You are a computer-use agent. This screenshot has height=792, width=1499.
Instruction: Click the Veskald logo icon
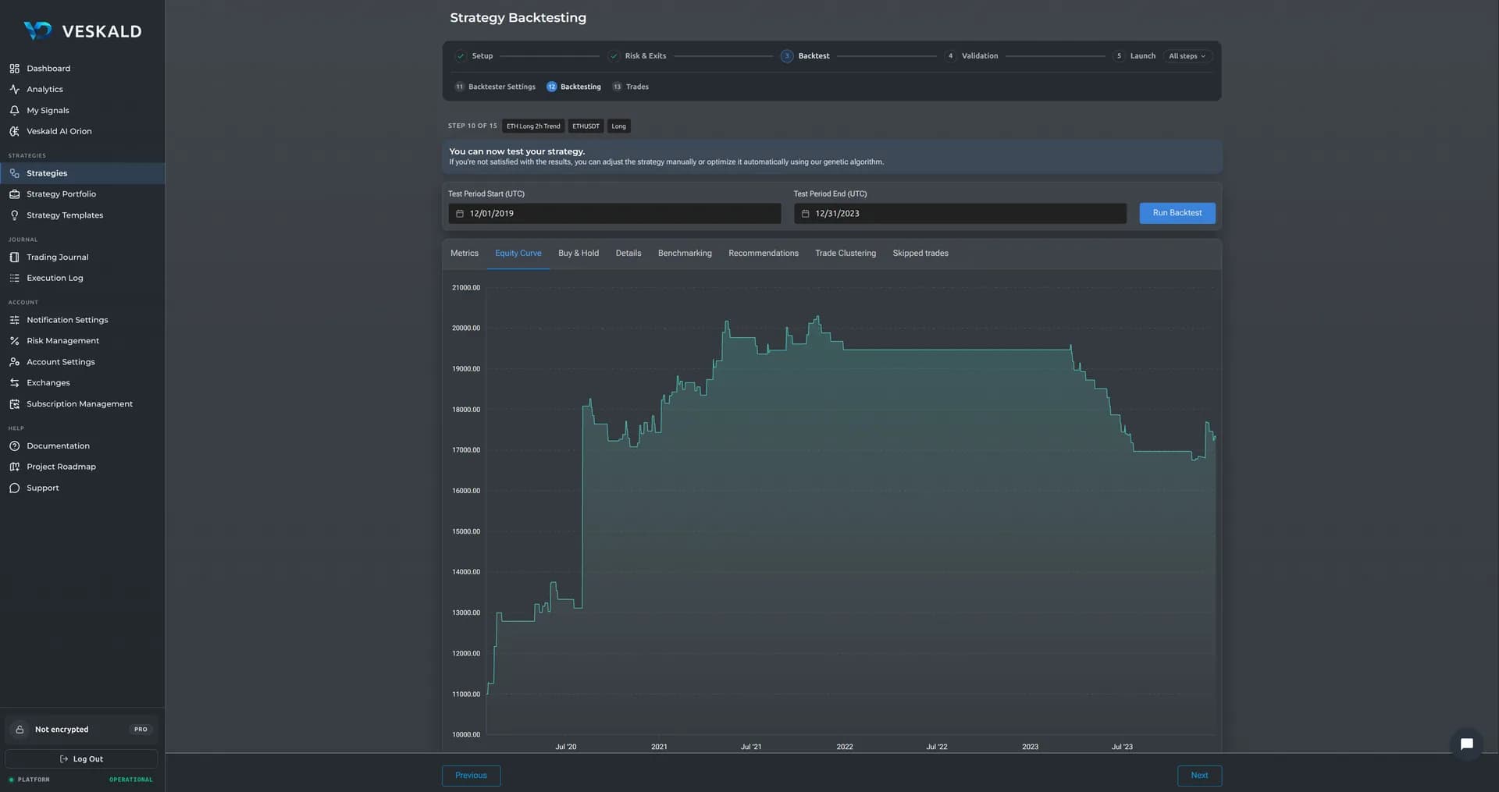[37, 30]
